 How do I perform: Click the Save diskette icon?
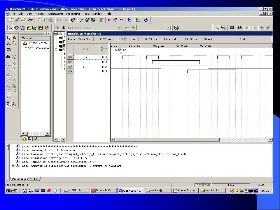tap(23, 20)
